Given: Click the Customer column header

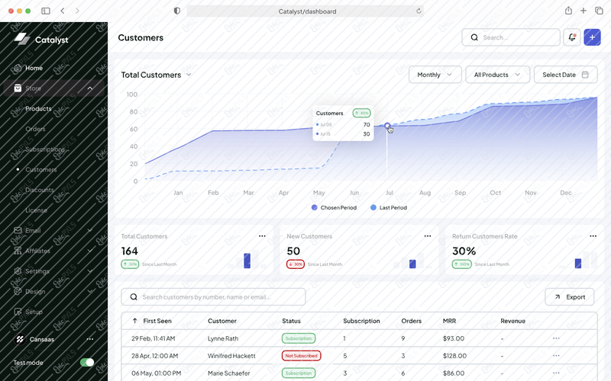Looking at the screenshot, I should tap(222, 321).
